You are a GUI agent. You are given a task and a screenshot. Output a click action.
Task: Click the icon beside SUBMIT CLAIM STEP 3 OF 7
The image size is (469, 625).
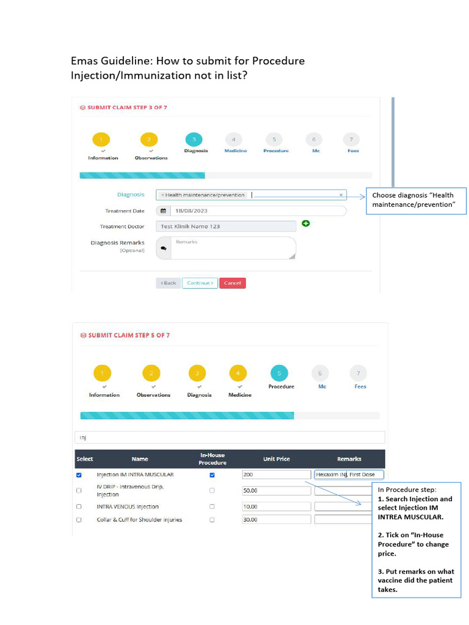[x=82, y=107]
